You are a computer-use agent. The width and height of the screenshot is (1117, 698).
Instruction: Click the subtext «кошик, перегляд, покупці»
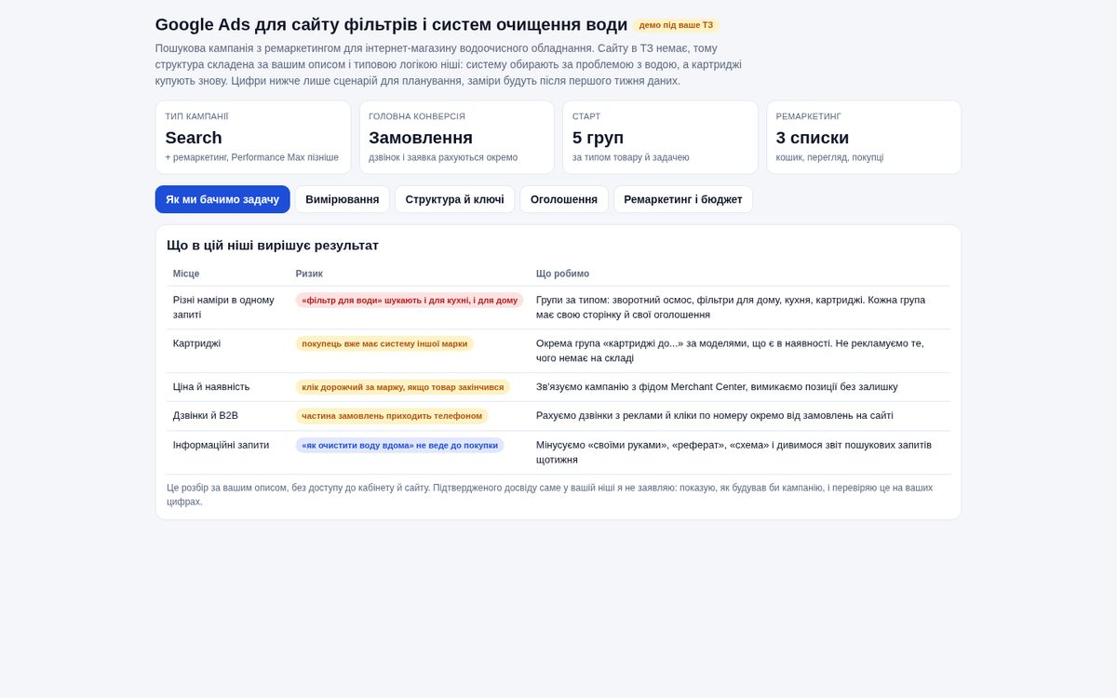coord(830,157)
